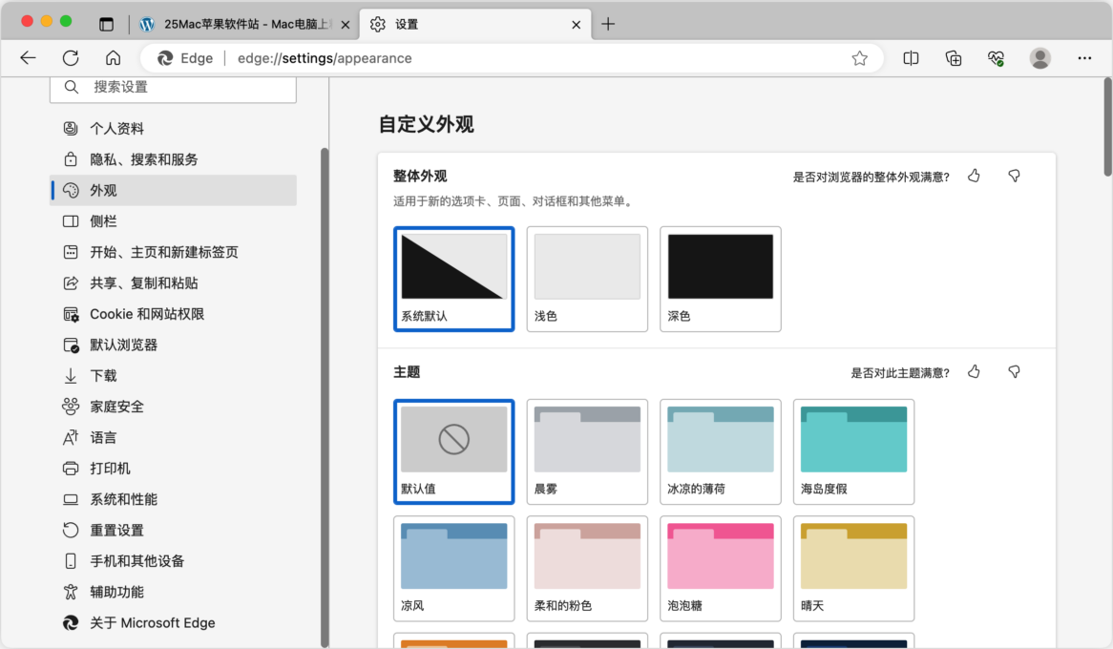Thumbs down for 整体外观 feedback
This screenshot has width=1113, height=649.
pyautogui.click(x=1015, y=176)
